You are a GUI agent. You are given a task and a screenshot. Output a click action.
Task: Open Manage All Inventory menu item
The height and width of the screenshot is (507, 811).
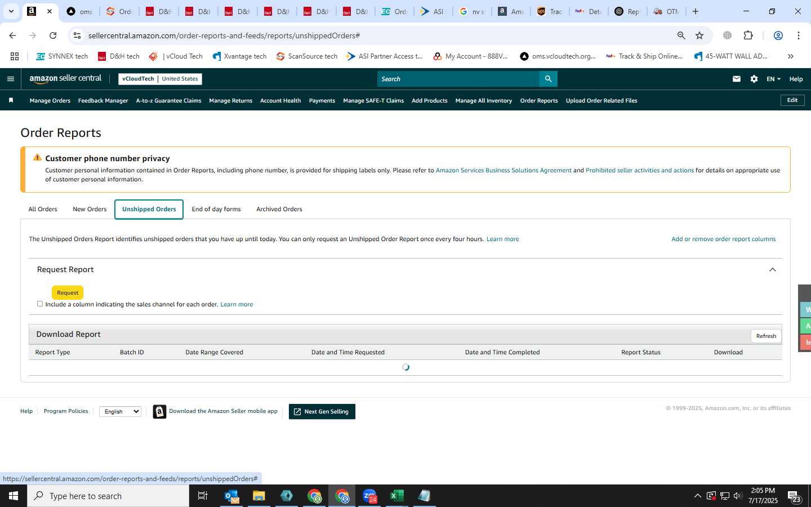click(484, 101)
